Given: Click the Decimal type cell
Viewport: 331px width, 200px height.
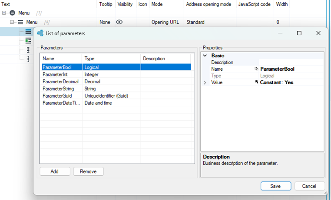Looking at the screenshot, I should point(111,82).
